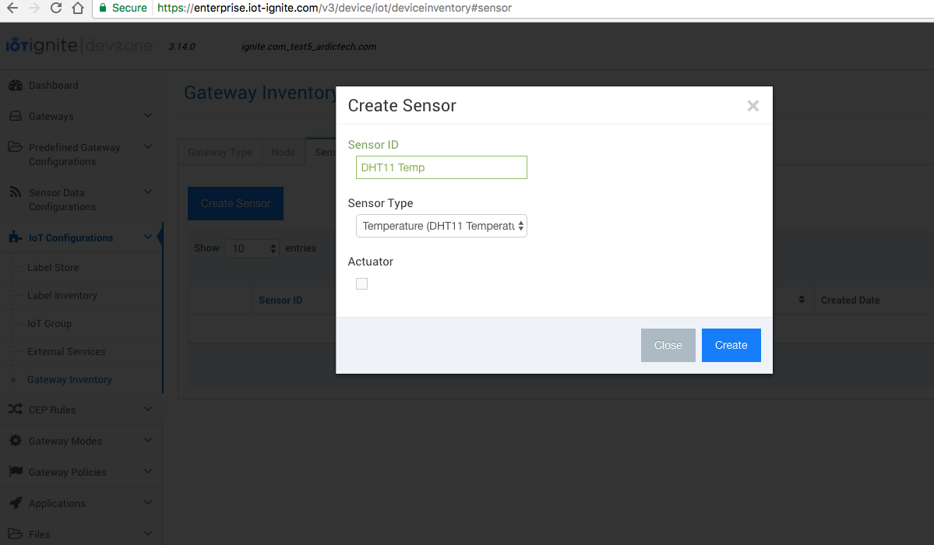Enable the secure connection padlock indicator
This screenshot has height=545, width=934.
coord(103,8)
